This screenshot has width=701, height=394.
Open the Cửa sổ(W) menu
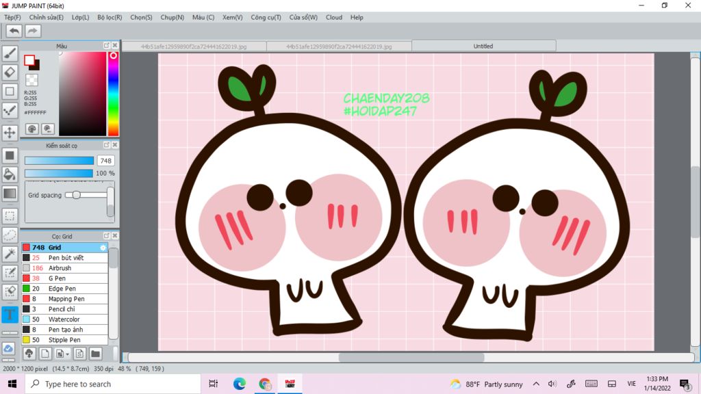point(303,17)
